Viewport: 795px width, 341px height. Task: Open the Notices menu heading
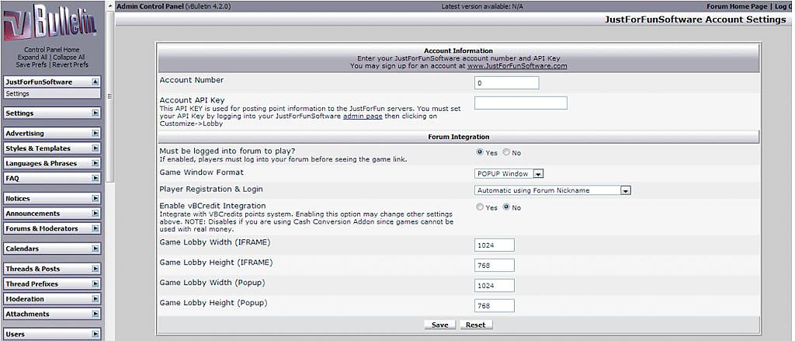pos(18,198)
